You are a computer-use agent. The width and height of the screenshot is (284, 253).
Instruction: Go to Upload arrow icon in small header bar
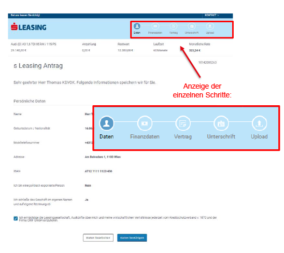tap(210, 26)
